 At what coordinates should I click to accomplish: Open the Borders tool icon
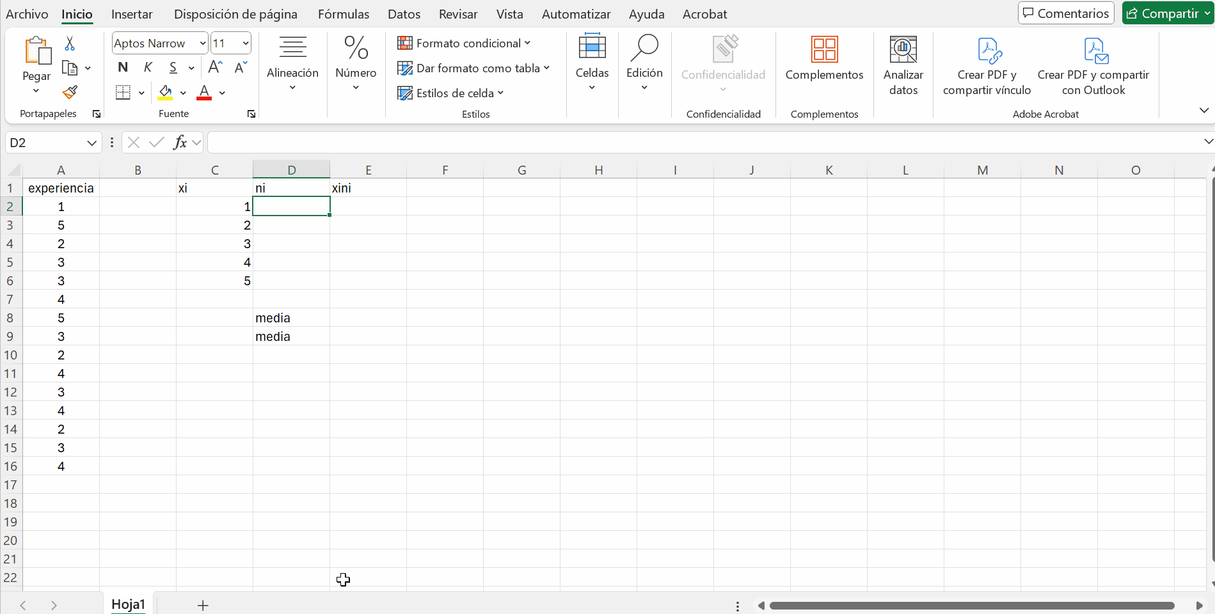[x=123, y=93]
